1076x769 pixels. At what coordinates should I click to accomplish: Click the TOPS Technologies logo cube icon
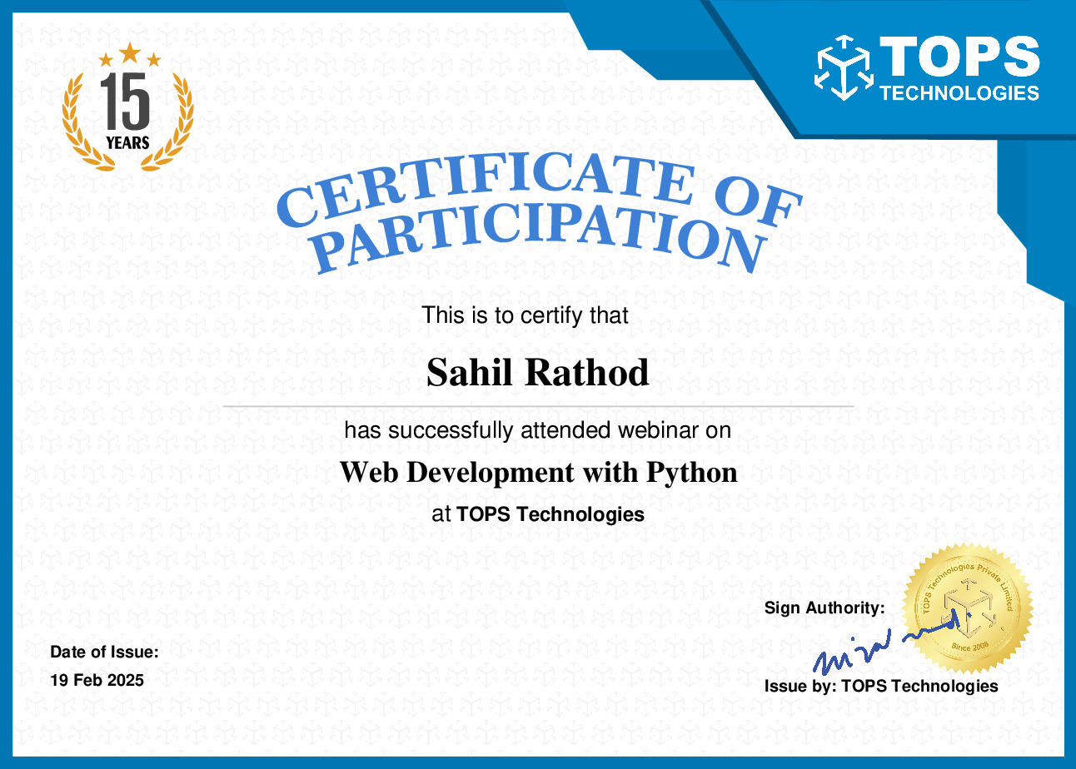pos(844,67)
